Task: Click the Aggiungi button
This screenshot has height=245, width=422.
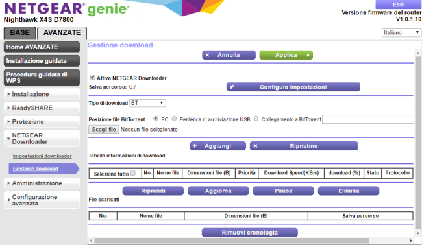Action: pyautogui.click(x=217, y=146)
